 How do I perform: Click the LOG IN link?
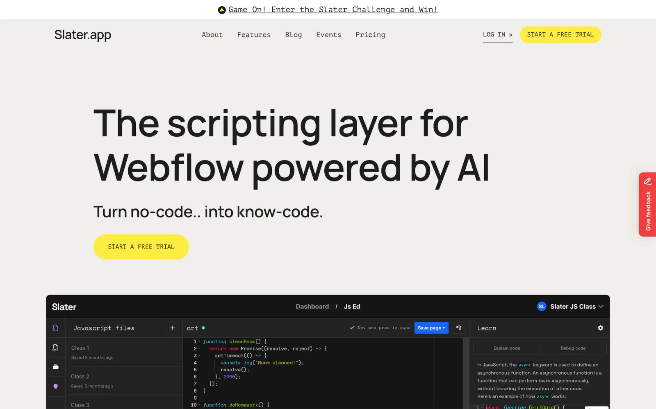point(497,35)
